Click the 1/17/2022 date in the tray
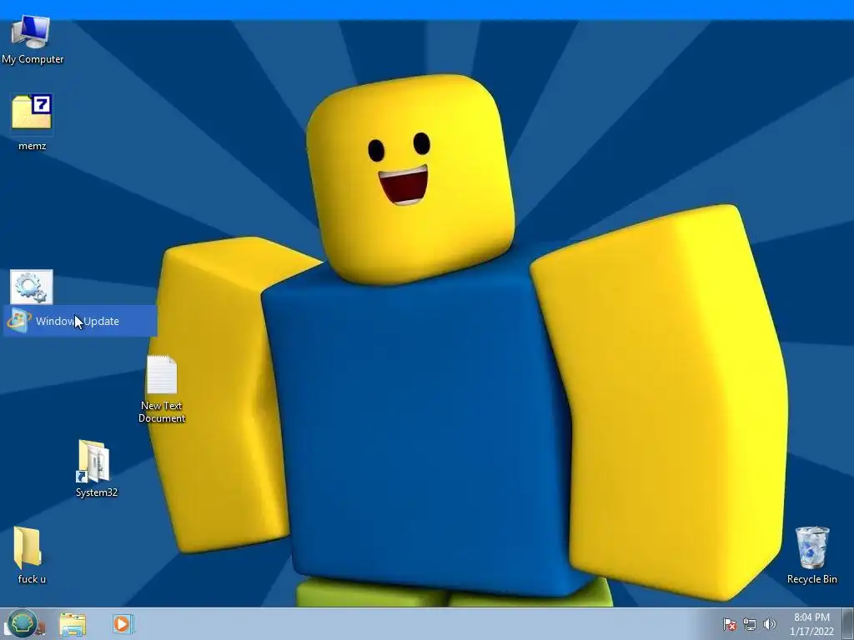854x640 pixels. 811,632
